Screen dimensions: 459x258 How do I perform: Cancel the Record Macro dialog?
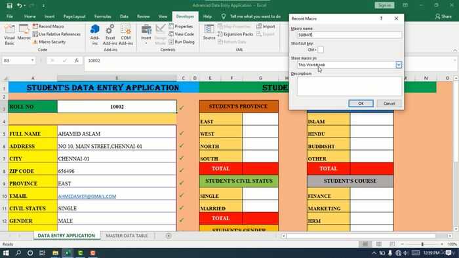click(389, 103)
